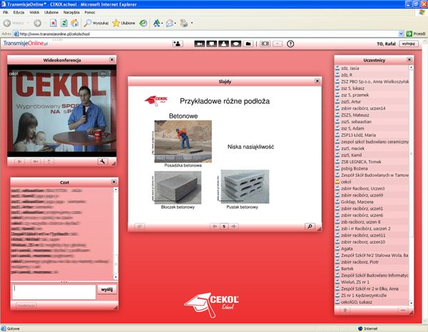The height and width of the screenshot is (332, 428).
Task: Close the Uczestnicy panel
Action: [x=409, y=59]
